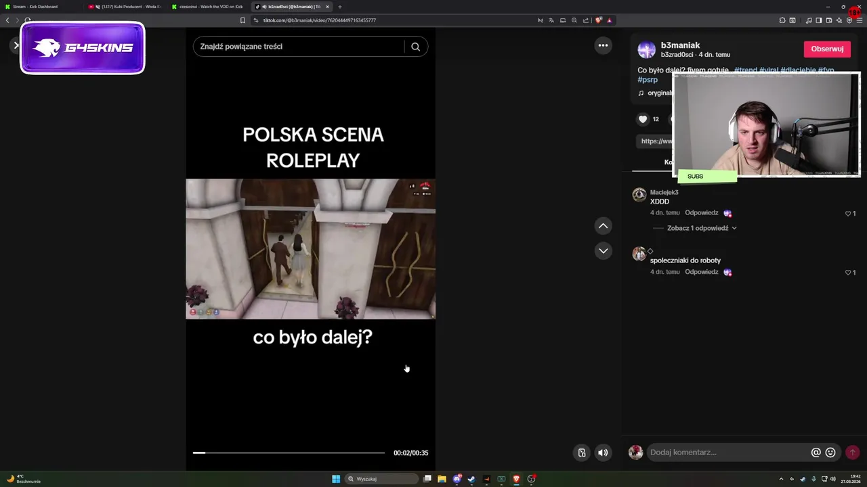This screenshot has width=867, height=487.
Task: Go back with the browser back arrow
Action: point(7,20)
